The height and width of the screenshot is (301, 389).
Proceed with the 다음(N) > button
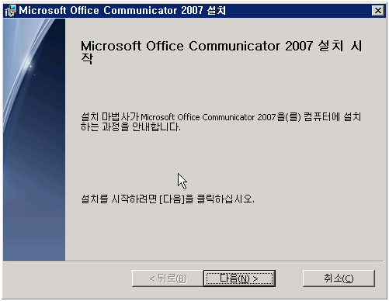pyautogui.click(x=239, y=279)
